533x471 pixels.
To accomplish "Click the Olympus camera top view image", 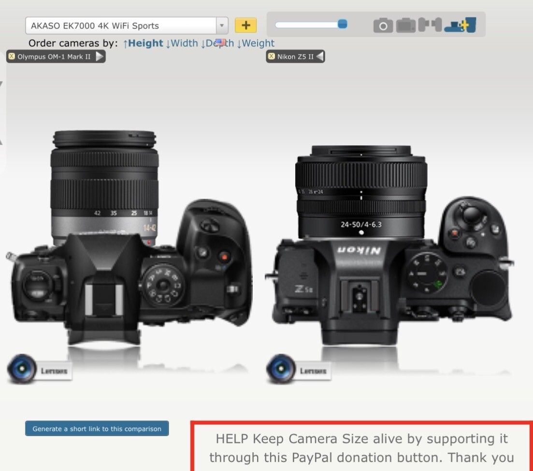I will click(x=129, y=237).
